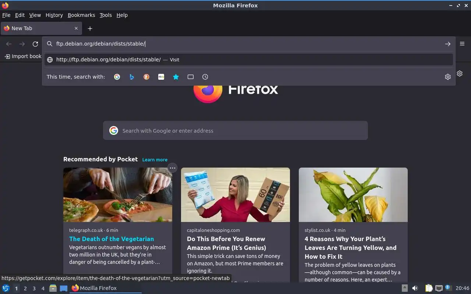Select the Mozilla Firefox taskbar window button

pyautogui.click(x=106, y=288)
